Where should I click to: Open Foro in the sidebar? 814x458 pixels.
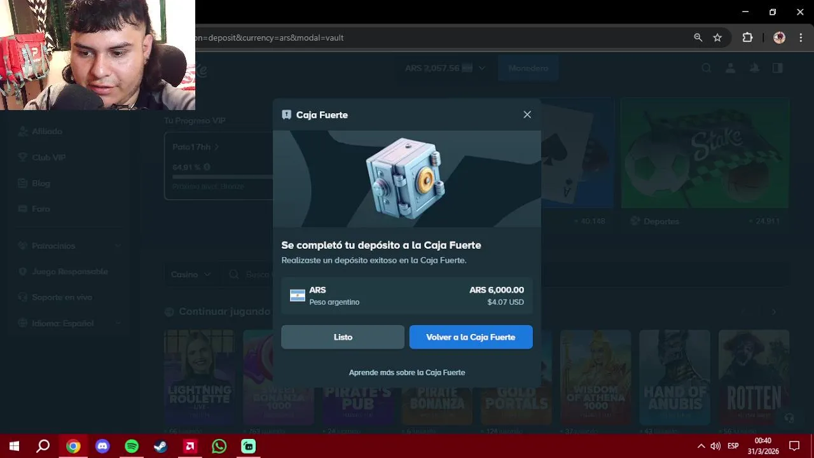[x=41, y=209]
